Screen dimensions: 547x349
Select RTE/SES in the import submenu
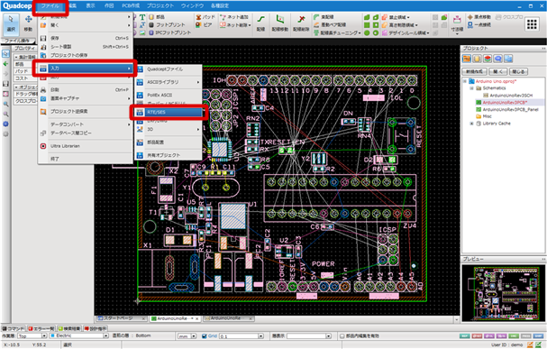click(169, 112)
